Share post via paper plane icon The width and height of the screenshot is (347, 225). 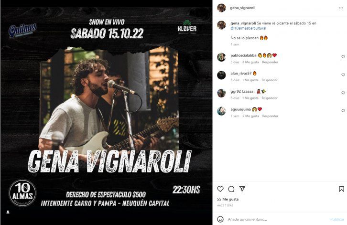[242, 189]
